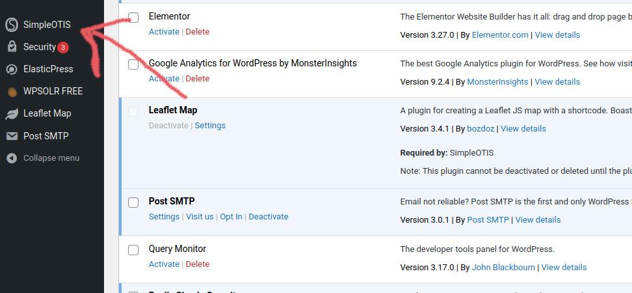Click the Security lock icon
The image size is (632, 293).
[12, 47]
